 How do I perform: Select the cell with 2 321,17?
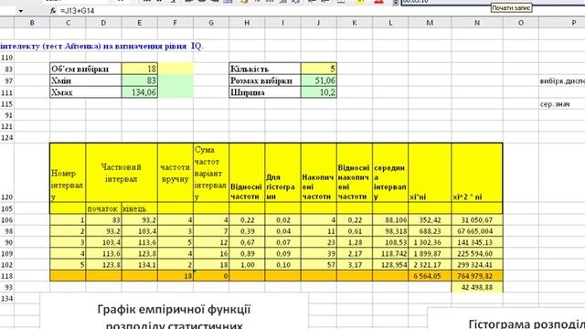[430, 265]
